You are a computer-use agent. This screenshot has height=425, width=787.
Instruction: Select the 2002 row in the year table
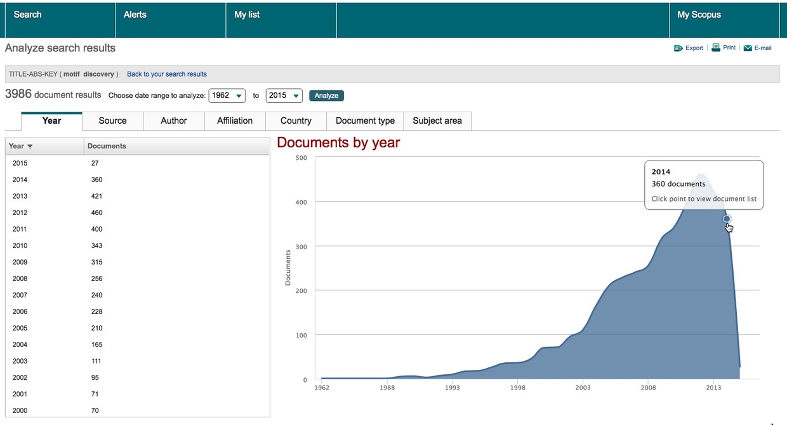pyautogui.click(x=138, y=377)
